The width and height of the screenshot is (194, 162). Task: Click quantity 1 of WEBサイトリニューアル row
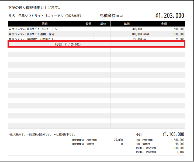point(94,29)
